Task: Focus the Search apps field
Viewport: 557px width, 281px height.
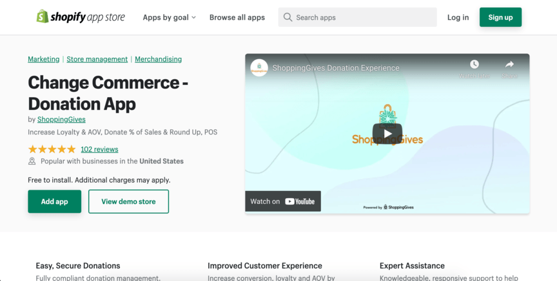Action: click(x=357, y=17)
